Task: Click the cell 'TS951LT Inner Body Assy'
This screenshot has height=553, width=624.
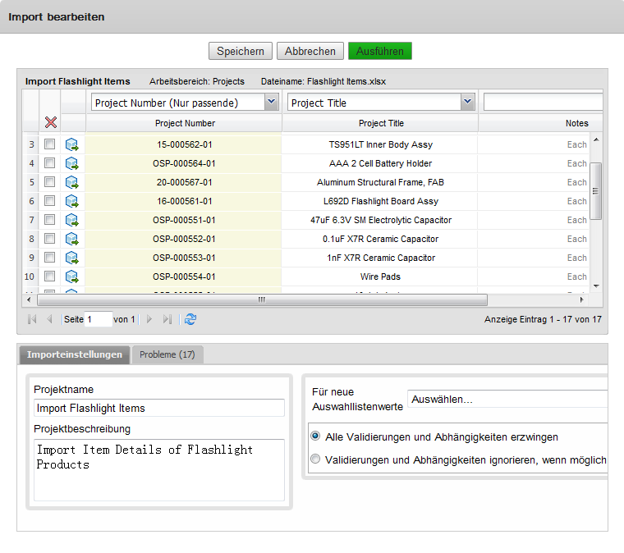Action: 380,144
